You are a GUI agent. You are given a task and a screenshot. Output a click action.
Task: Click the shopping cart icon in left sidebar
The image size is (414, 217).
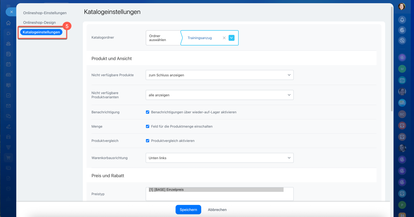point(8,157)
